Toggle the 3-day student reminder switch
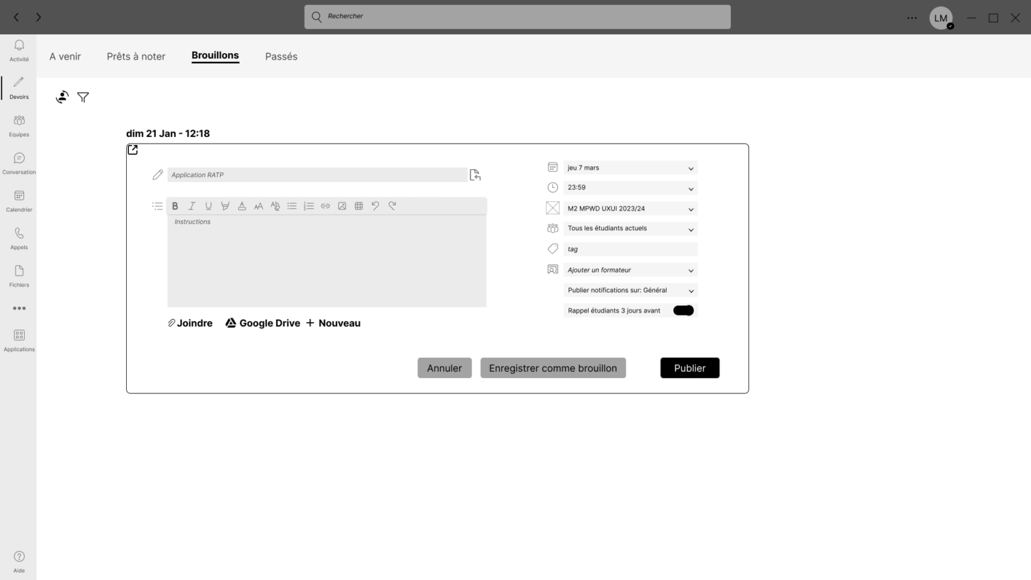1031x580 pixels. [x=683, y=310]
